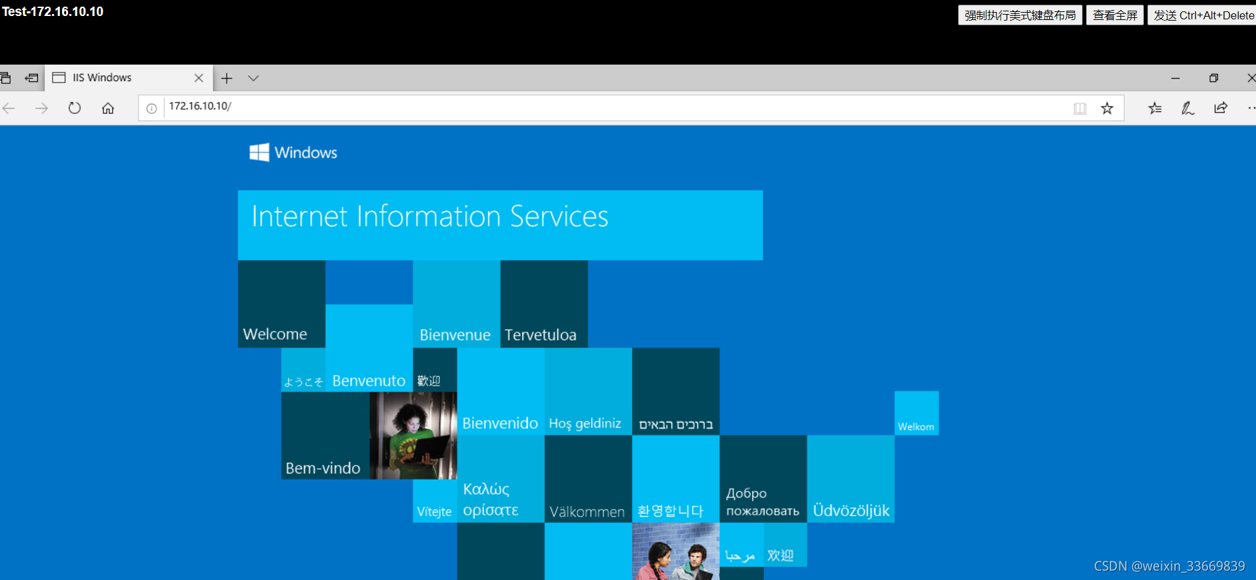Click the Set aside tabs icon
Image resolution: width=1256 pixels, height=580 pixels.
pos(31,78)
